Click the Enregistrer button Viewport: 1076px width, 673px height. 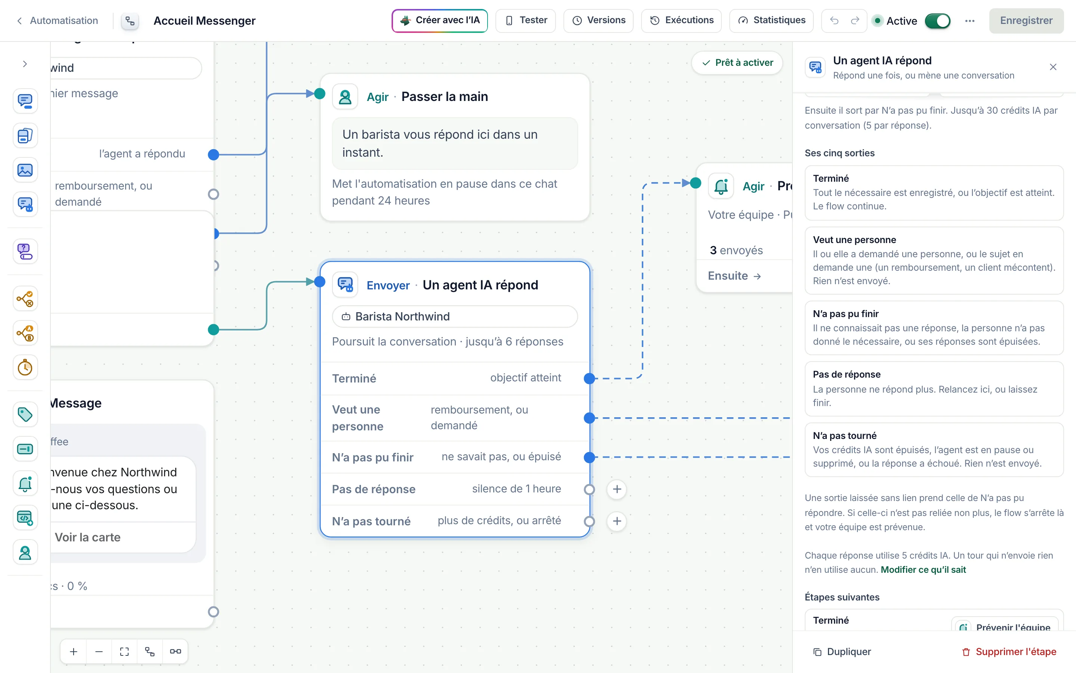click(x=1026, y=21)
